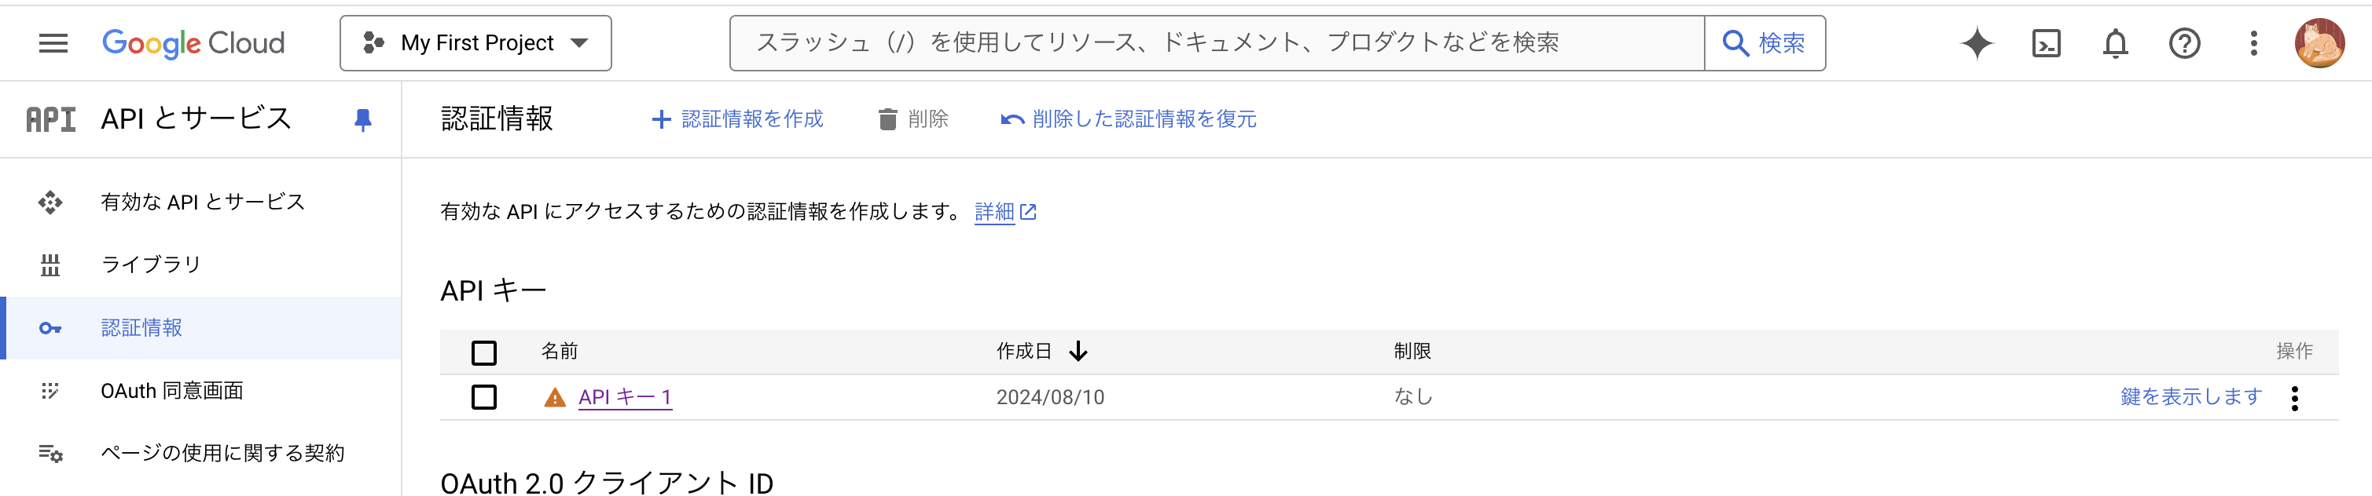Change sort order on the 作成日 column
Image resolution: width=2372 pixels, height=496 pixels.
click(x=1078, y=351)
